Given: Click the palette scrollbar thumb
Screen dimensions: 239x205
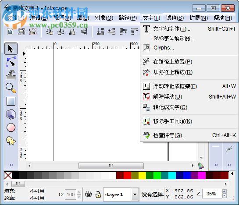Looking at the screenshot, I should (x=18, y=184).
